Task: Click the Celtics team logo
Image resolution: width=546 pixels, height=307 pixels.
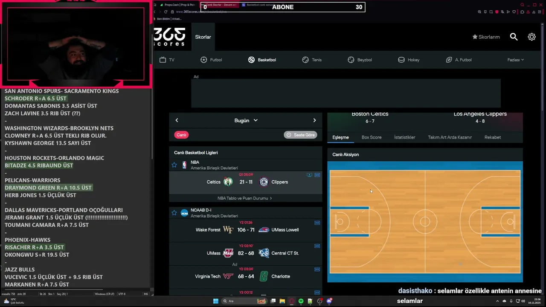Action: 228,182
